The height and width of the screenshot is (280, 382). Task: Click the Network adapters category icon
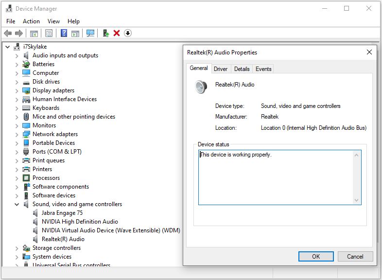(26, 134)
